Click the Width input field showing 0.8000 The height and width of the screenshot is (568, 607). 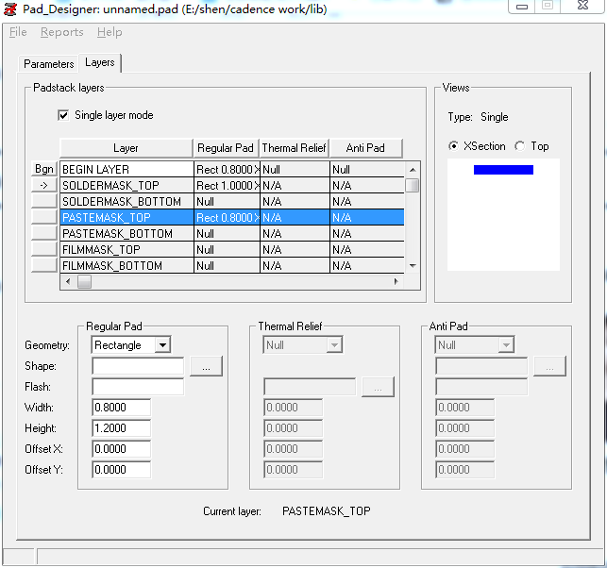click(x=122, y=408)
